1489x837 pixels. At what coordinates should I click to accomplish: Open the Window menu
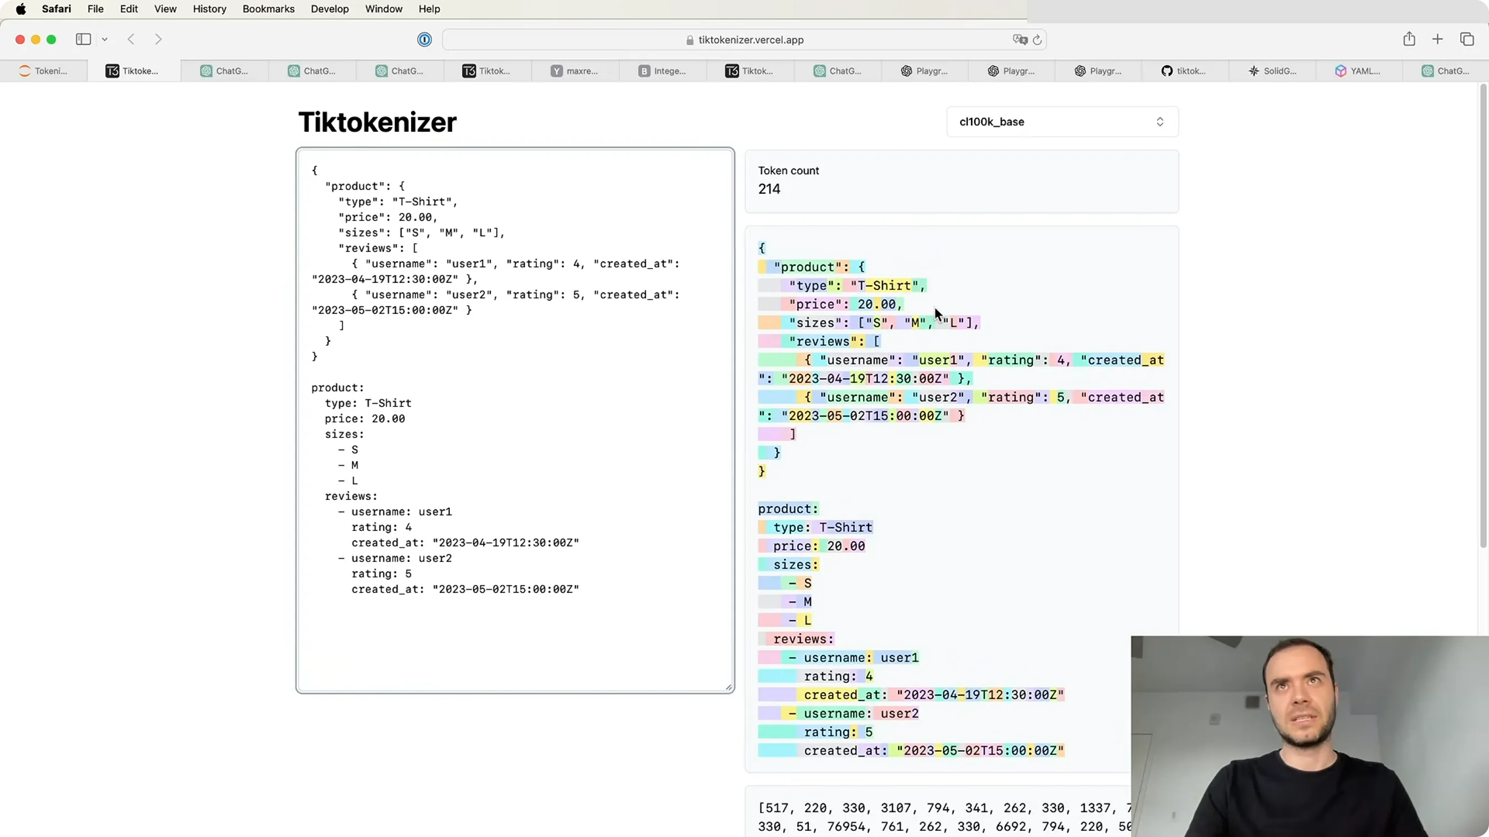[x=383, y=9]
